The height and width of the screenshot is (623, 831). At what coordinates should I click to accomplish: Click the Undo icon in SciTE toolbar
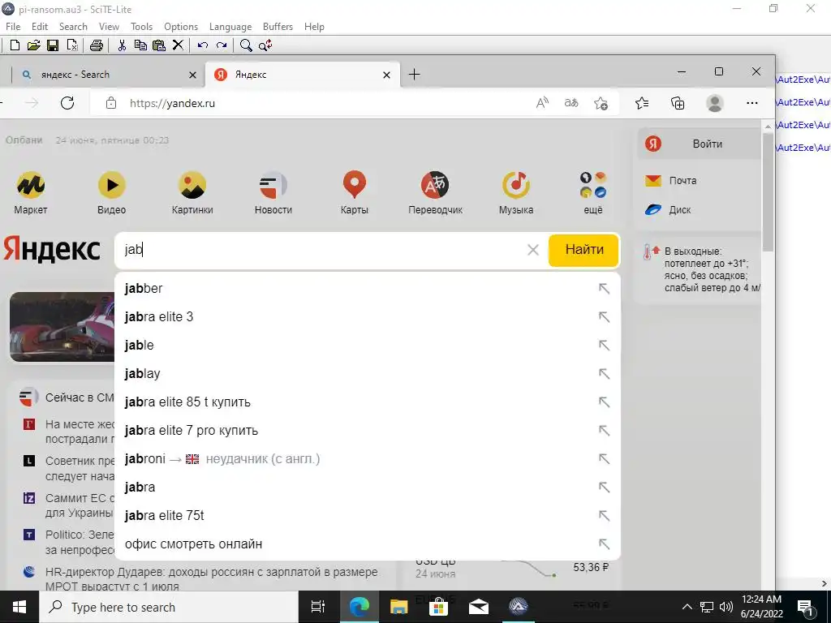coord(202,45)
